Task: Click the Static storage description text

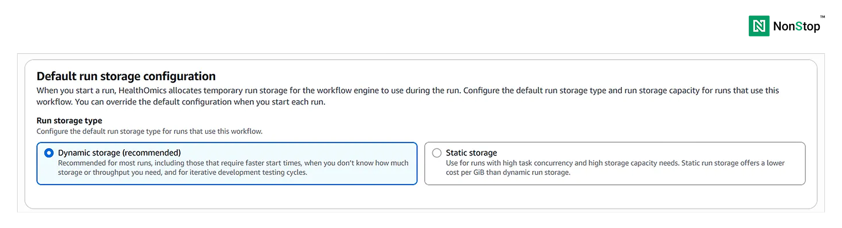Action: pos(615,167)
